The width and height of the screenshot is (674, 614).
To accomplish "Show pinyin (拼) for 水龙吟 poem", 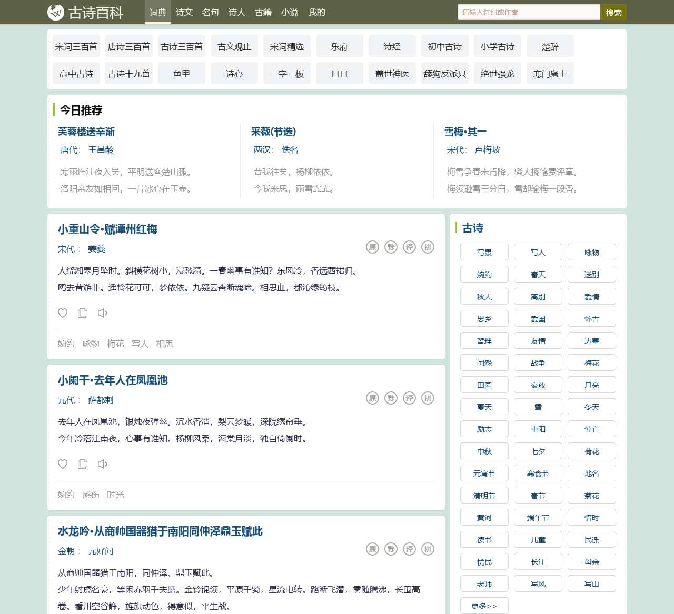I will 428,549.
